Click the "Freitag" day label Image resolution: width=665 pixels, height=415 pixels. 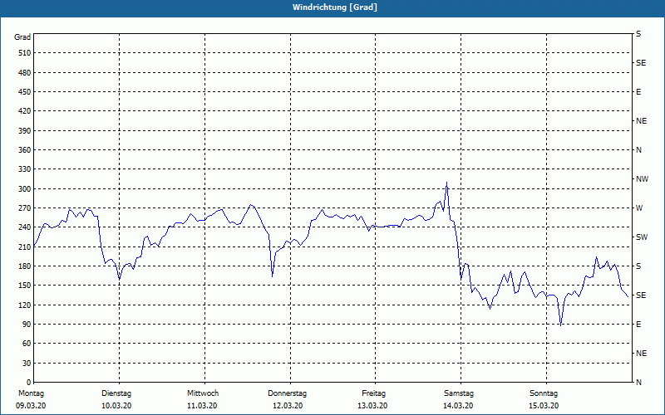pyautogui.click(x=373, y=393)
